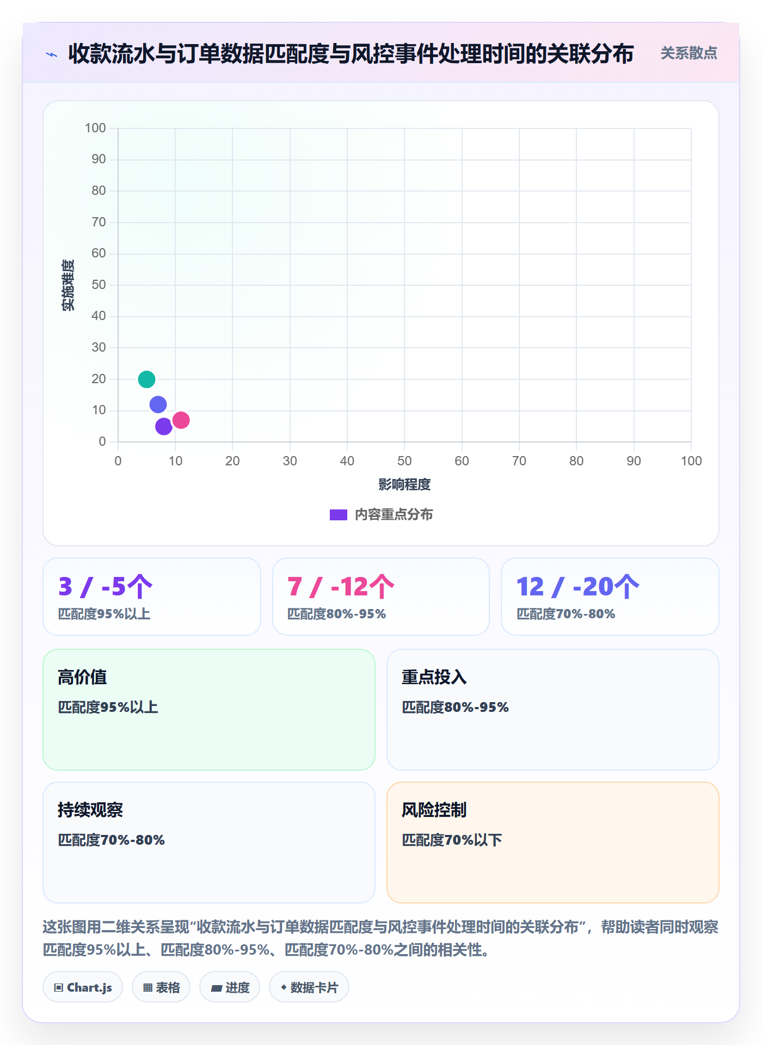Click the 12 / -20个 stat value

[x=578, y=587]
